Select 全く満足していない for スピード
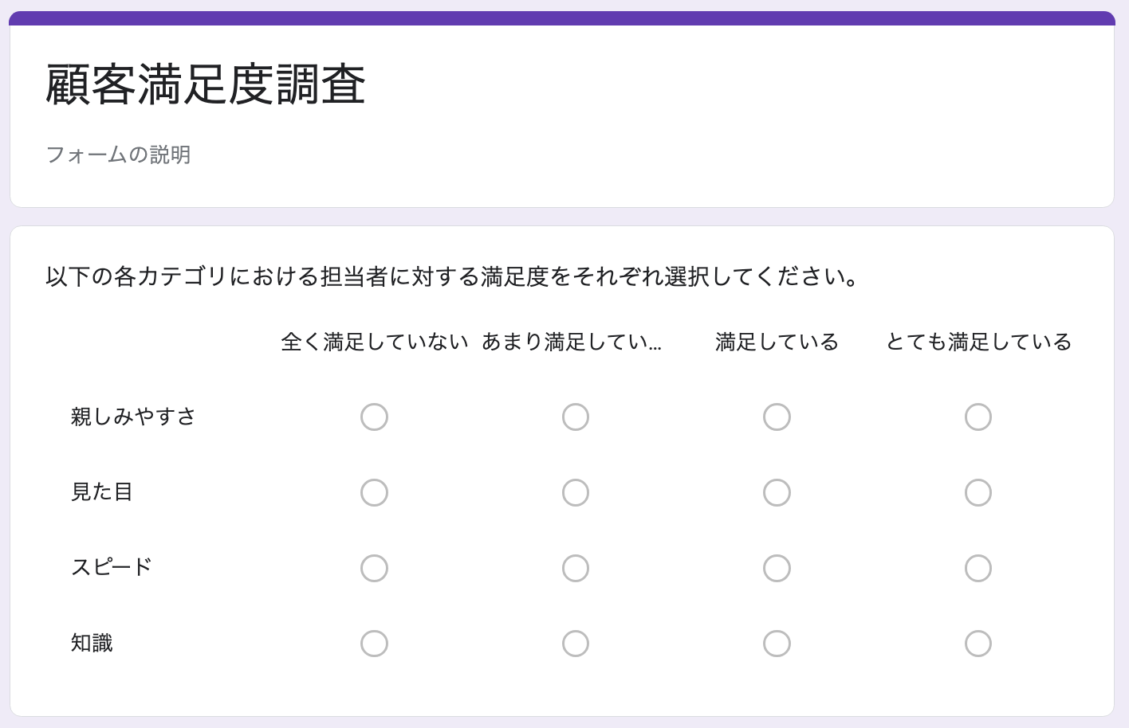The height and width of the screenshot is (728, 1129). click(374, 568)
